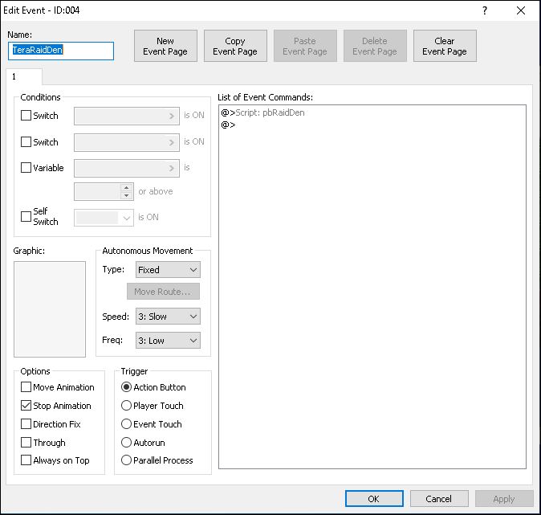Open the movement Type dropdown

coord(168,270)
